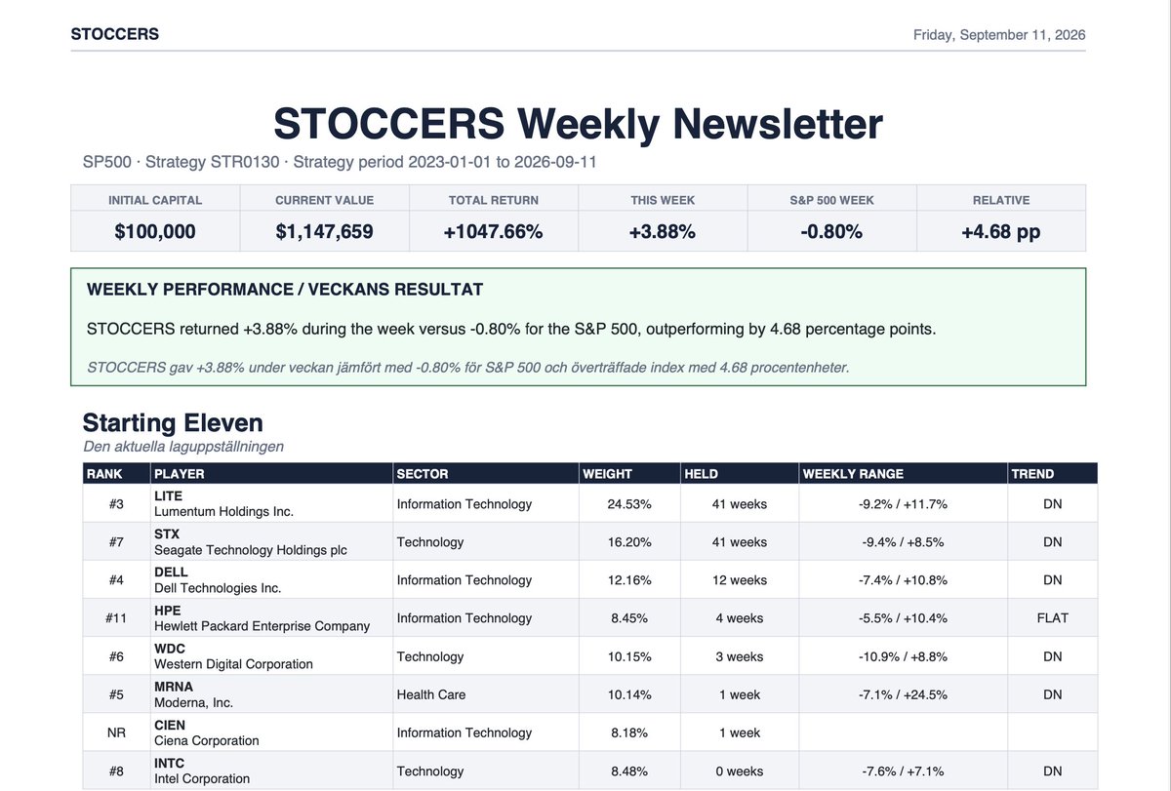1171x791 pixels.
Task: Click the date Friday, September 11, 2026
Action: click(x=999, y=35)
